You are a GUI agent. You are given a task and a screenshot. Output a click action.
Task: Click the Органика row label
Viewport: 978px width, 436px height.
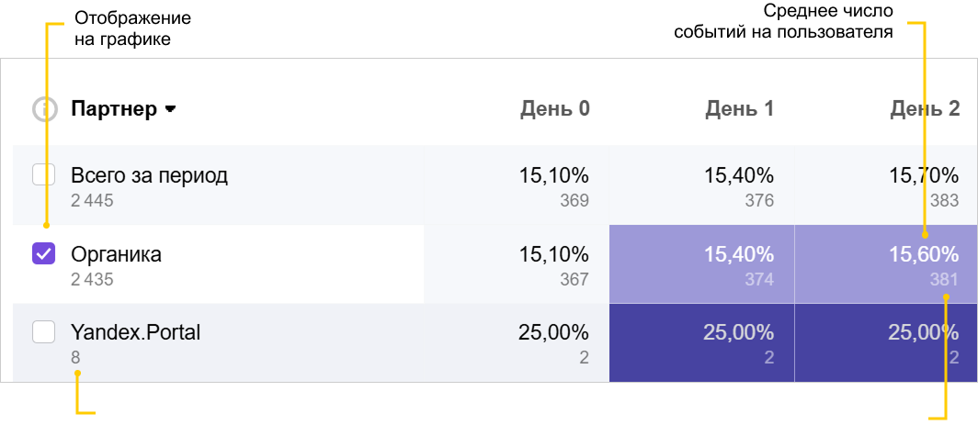116,254
